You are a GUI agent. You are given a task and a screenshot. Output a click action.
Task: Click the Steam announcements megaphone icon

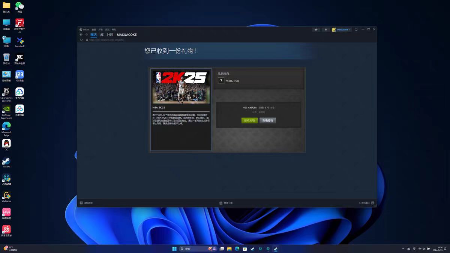tap(316, 29)
